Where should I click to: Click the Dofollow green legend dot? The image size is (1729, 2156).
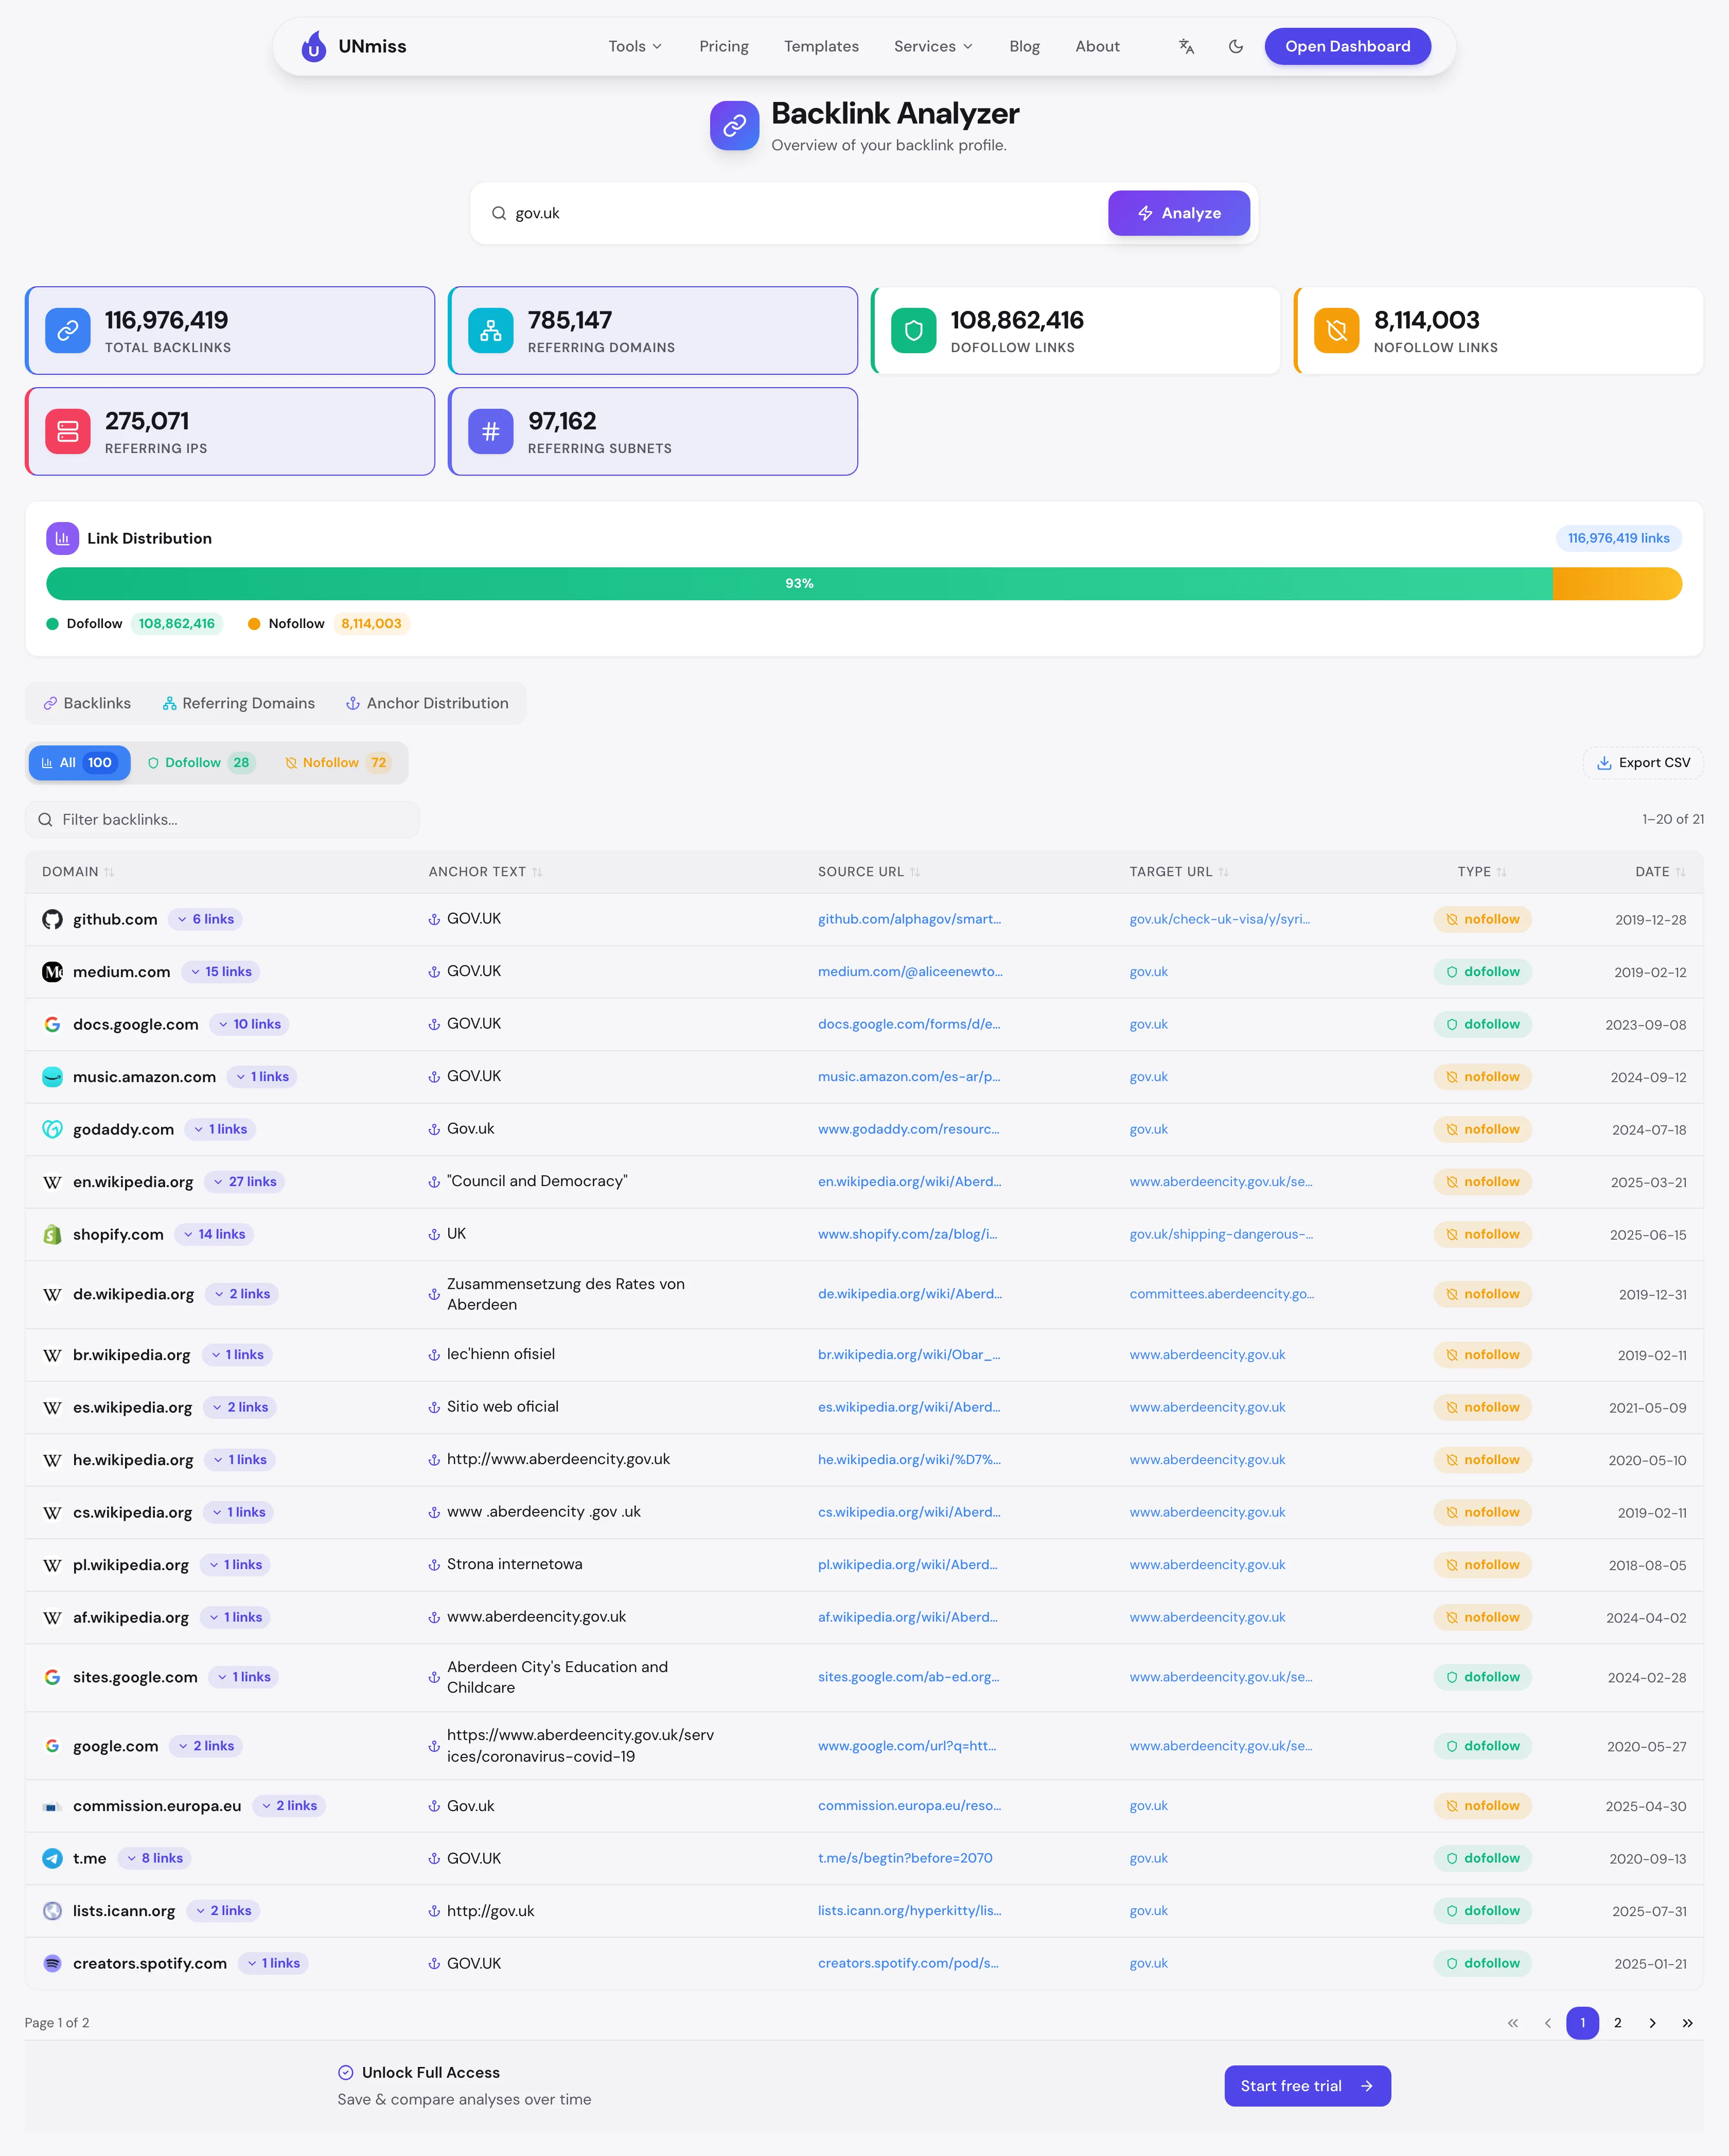pyautogui.click(x=53, y=624)
